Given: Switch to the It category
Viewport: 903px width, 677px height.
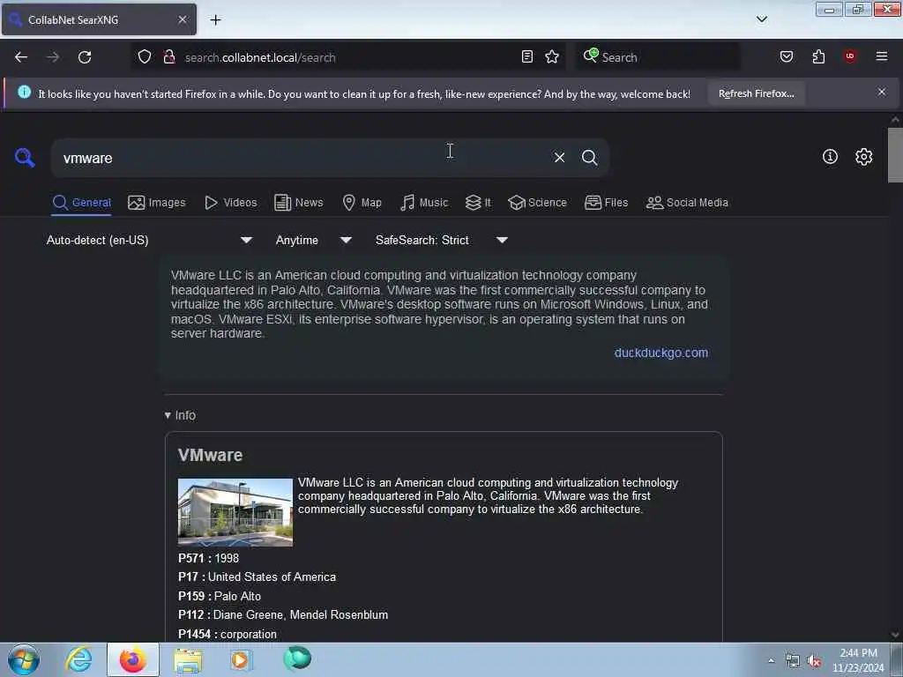Looking at the screenshot, I should (478, 203).
